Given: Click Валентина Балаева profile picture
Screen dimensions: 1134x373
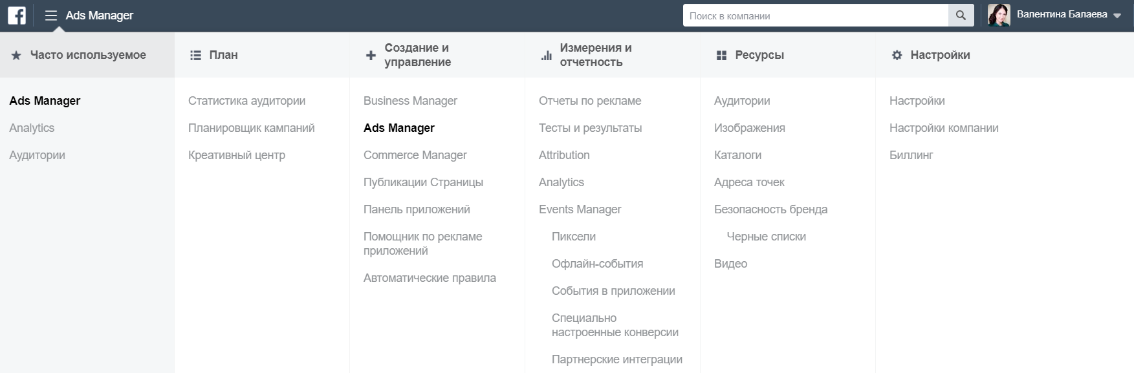Looking at the screenshot, I should pyautogui.click(x=999, y=16).
